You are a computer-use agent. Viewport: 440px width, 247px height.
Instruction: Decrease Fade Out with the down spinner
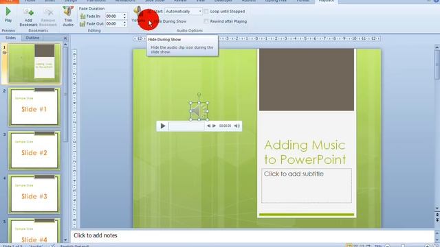point(124,25)
